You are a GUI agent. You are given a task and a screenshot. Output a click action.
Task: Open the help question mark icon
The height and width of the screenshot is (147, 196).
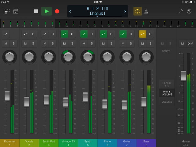point(189,11)
